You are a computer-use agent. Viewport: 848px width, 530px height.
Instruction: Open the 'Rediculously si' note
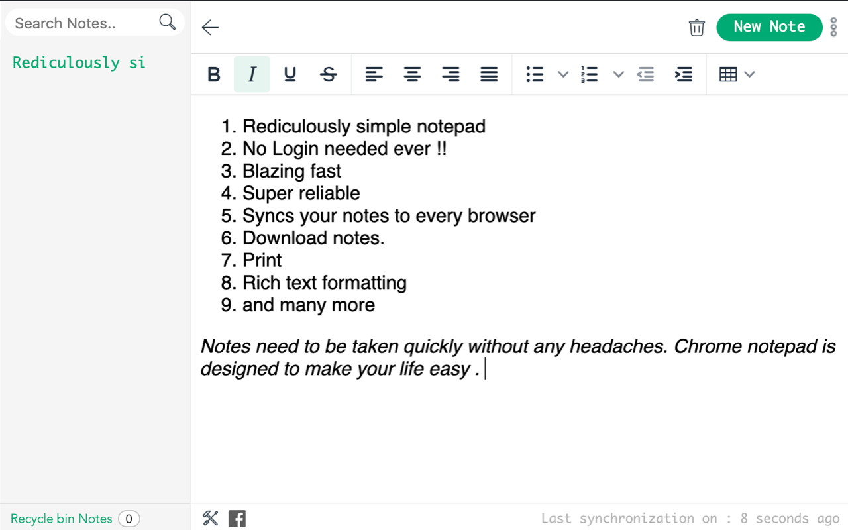pyautogui.click(x=79, y=62)
